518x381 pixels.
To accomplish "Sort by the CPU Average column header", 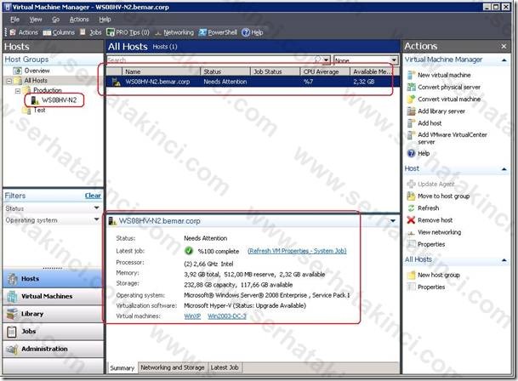I will 325,71.
